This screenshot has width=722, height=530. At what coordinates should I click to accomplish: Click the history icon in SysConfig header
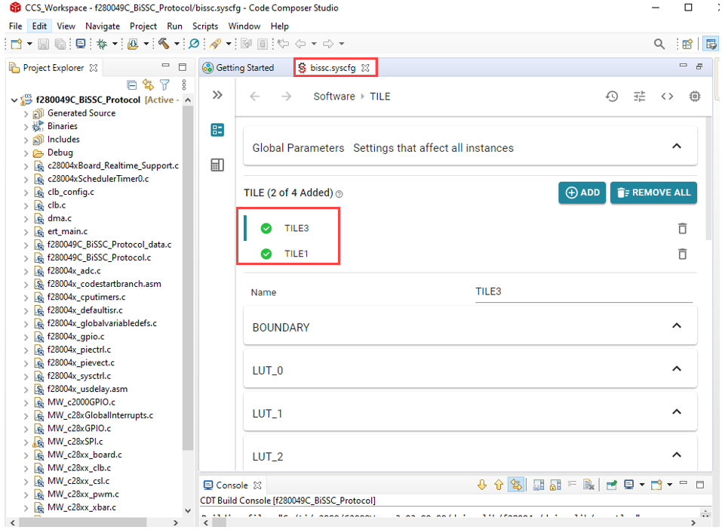(612, 97)
